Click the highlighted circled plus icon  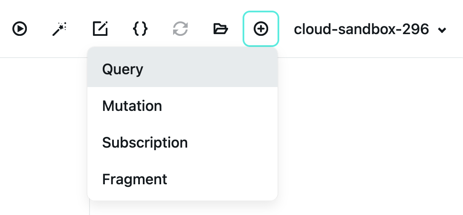(x=260, y=29)
